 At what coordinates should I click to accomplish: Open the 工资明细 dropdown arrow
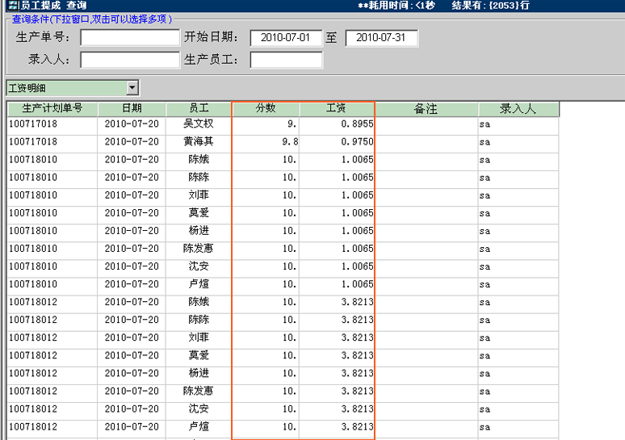click(132, 88)
